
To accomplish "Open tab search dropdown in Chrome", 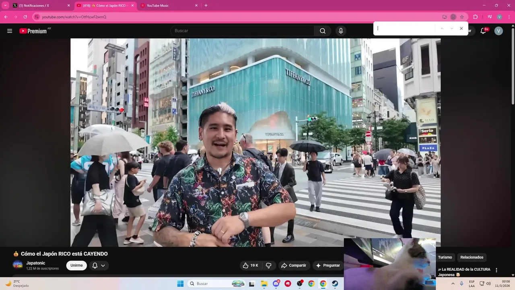I will coord(5,5).
